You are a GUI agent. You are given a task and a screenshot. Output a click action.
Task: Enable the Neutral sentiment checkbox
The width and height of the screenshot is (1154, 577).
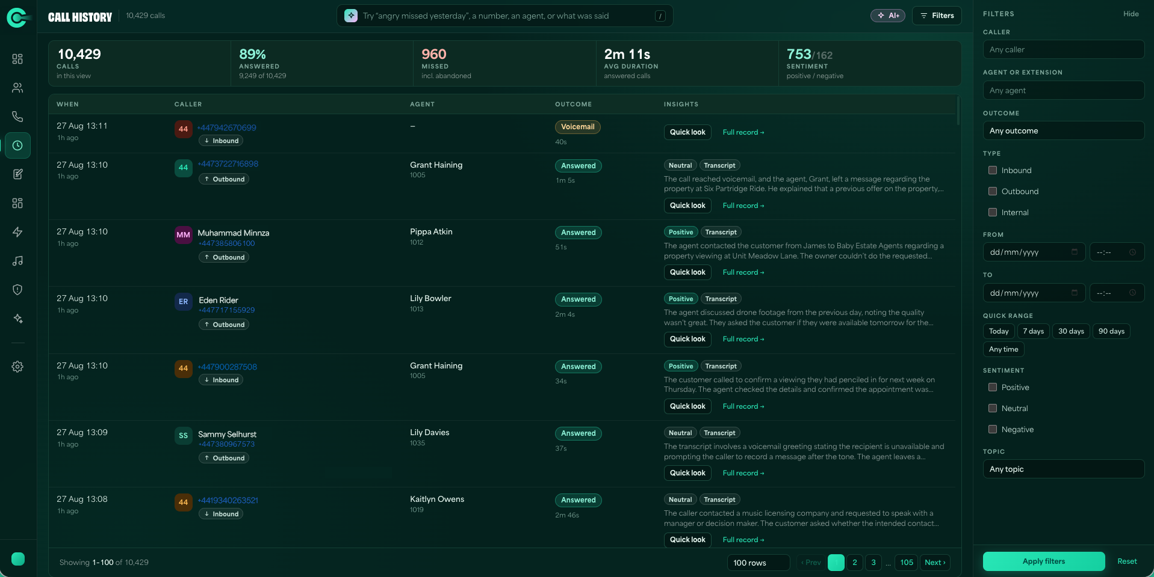pyautogui.click(x=993, y=408)
